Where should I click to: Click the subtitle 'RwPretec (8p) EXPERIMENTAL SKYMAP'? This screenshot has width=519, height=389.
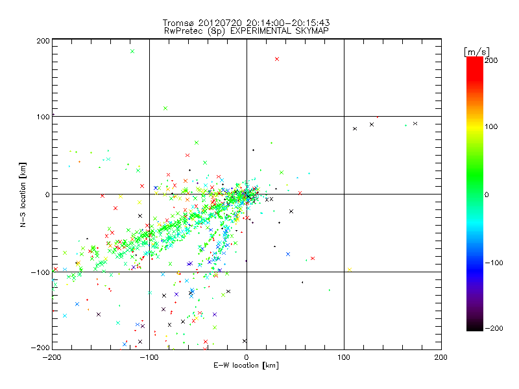click(x=247, y=30)
